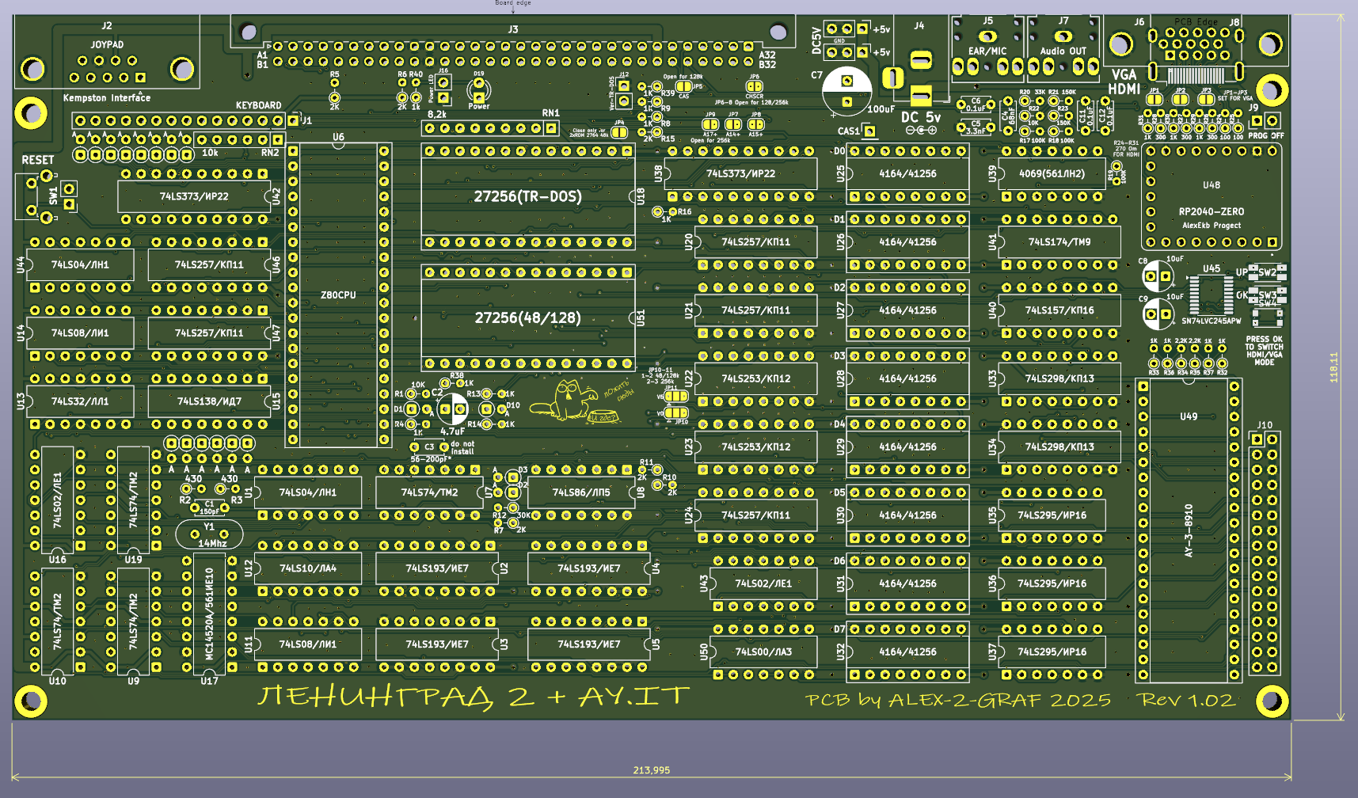Click the 74LS138/ИД7 chip U15

209,401
